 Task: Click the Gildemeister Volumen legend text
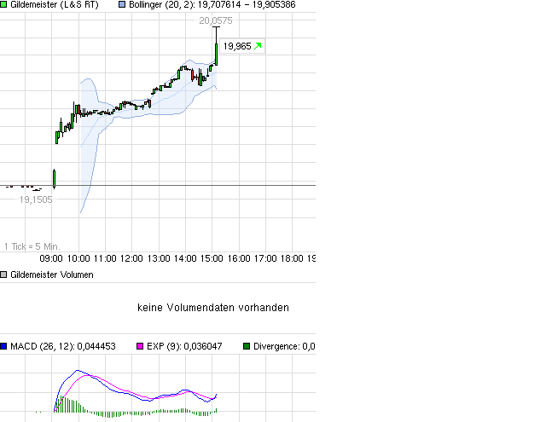tap(52, 275)
